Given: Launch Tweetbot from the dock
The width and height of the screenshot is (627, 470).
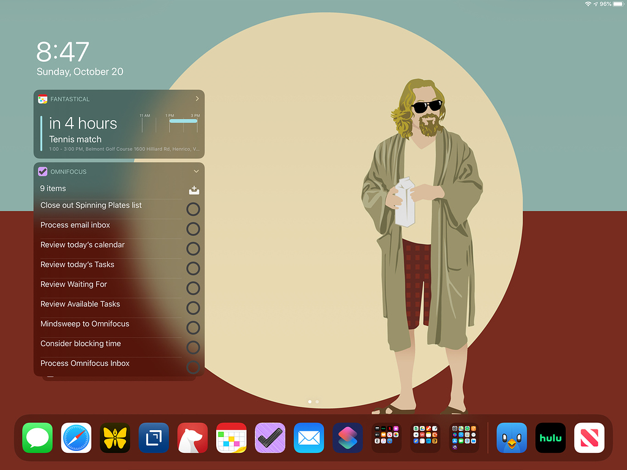Looking at the screenshot, I should point(511,438).
